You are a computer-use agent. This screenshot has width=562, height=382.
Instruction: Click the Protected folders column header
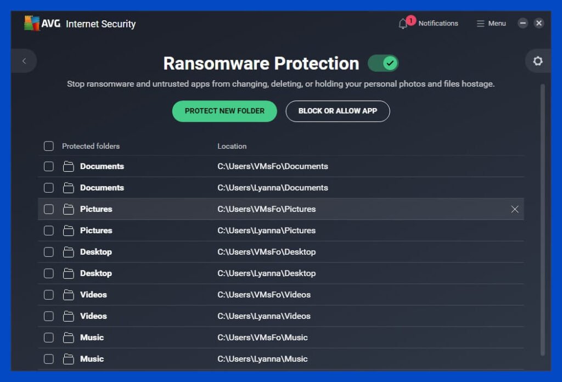[91, 146]
